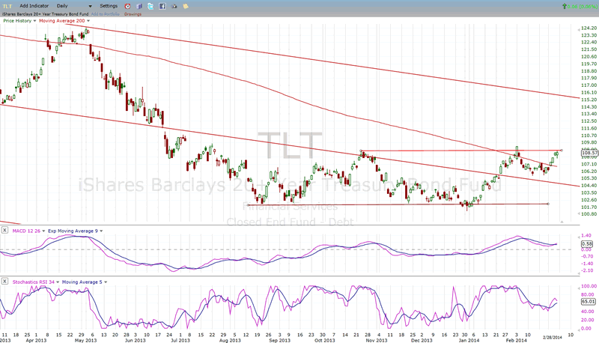Open Stochastics RSI 34 dropdown
Viewport: 599px width, 343px height.
[57, 281]
